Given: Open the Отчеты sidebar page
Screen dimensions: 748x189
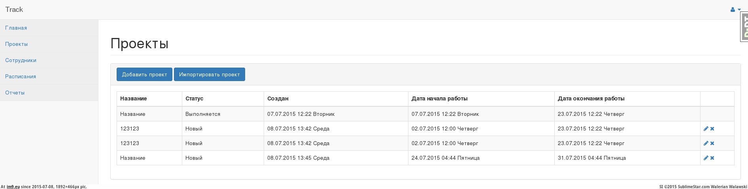Looking at the screenshot, I should pos(15,93).
